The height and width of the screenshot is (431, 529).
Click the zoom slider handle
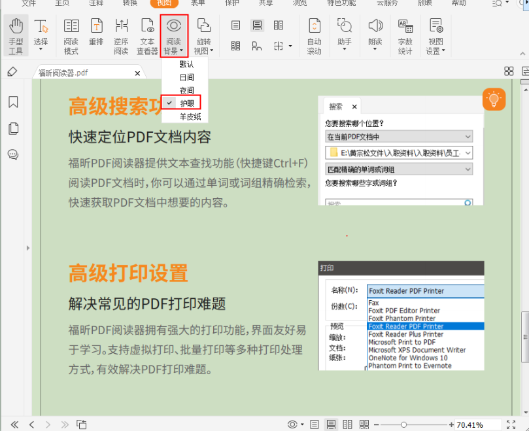(403, 424)
